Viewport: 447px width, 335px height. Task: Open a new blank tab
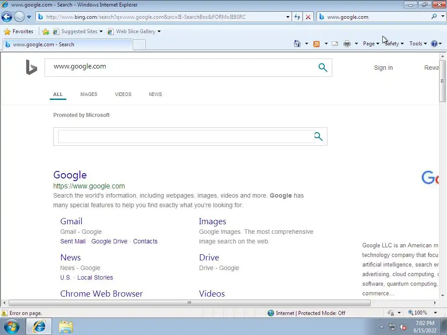[139, 45]
